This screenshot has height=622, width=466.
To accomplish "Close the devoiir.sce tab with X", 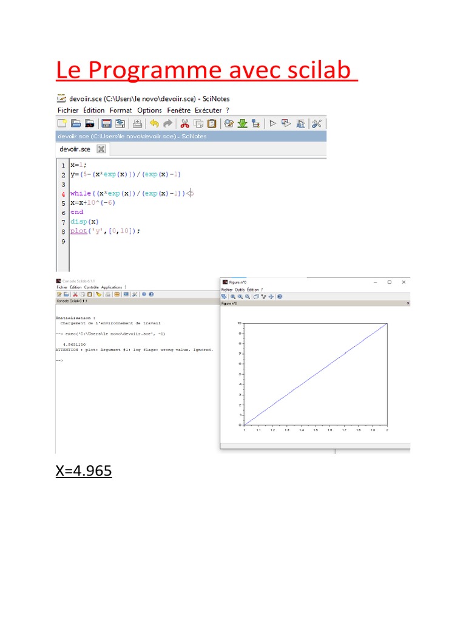I will point(101,149).
